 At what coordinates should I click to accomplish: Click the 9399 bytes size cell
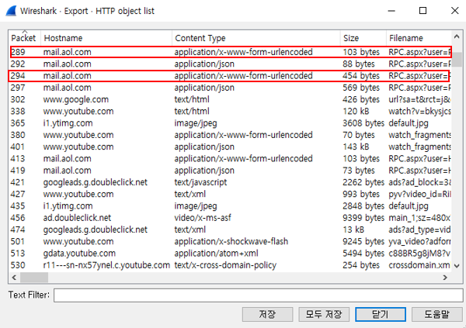click(363, 218)
